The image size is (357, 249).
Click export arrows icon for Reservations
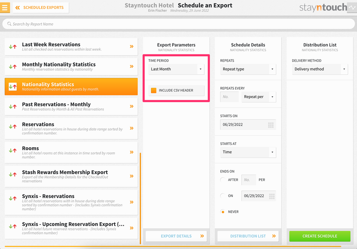click(13, 126)
